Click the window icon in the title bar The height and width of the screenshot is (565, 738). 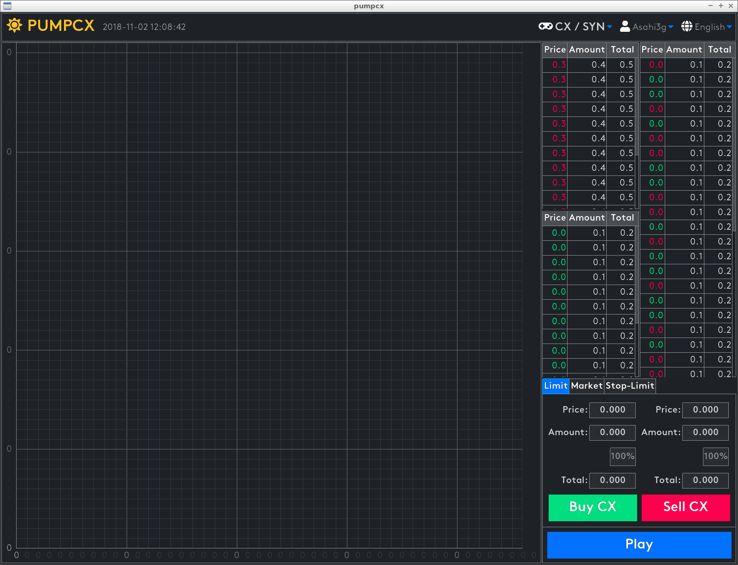point(7,6)
